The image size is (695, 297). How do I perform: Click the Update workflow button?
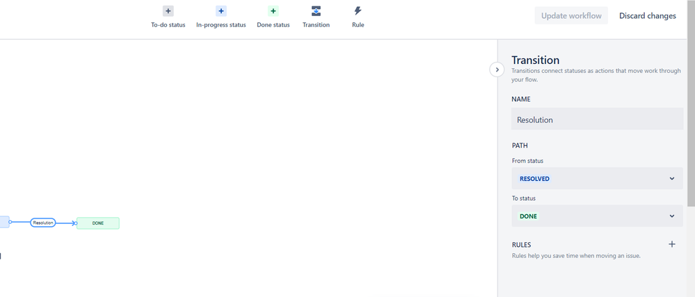point(571,16)
